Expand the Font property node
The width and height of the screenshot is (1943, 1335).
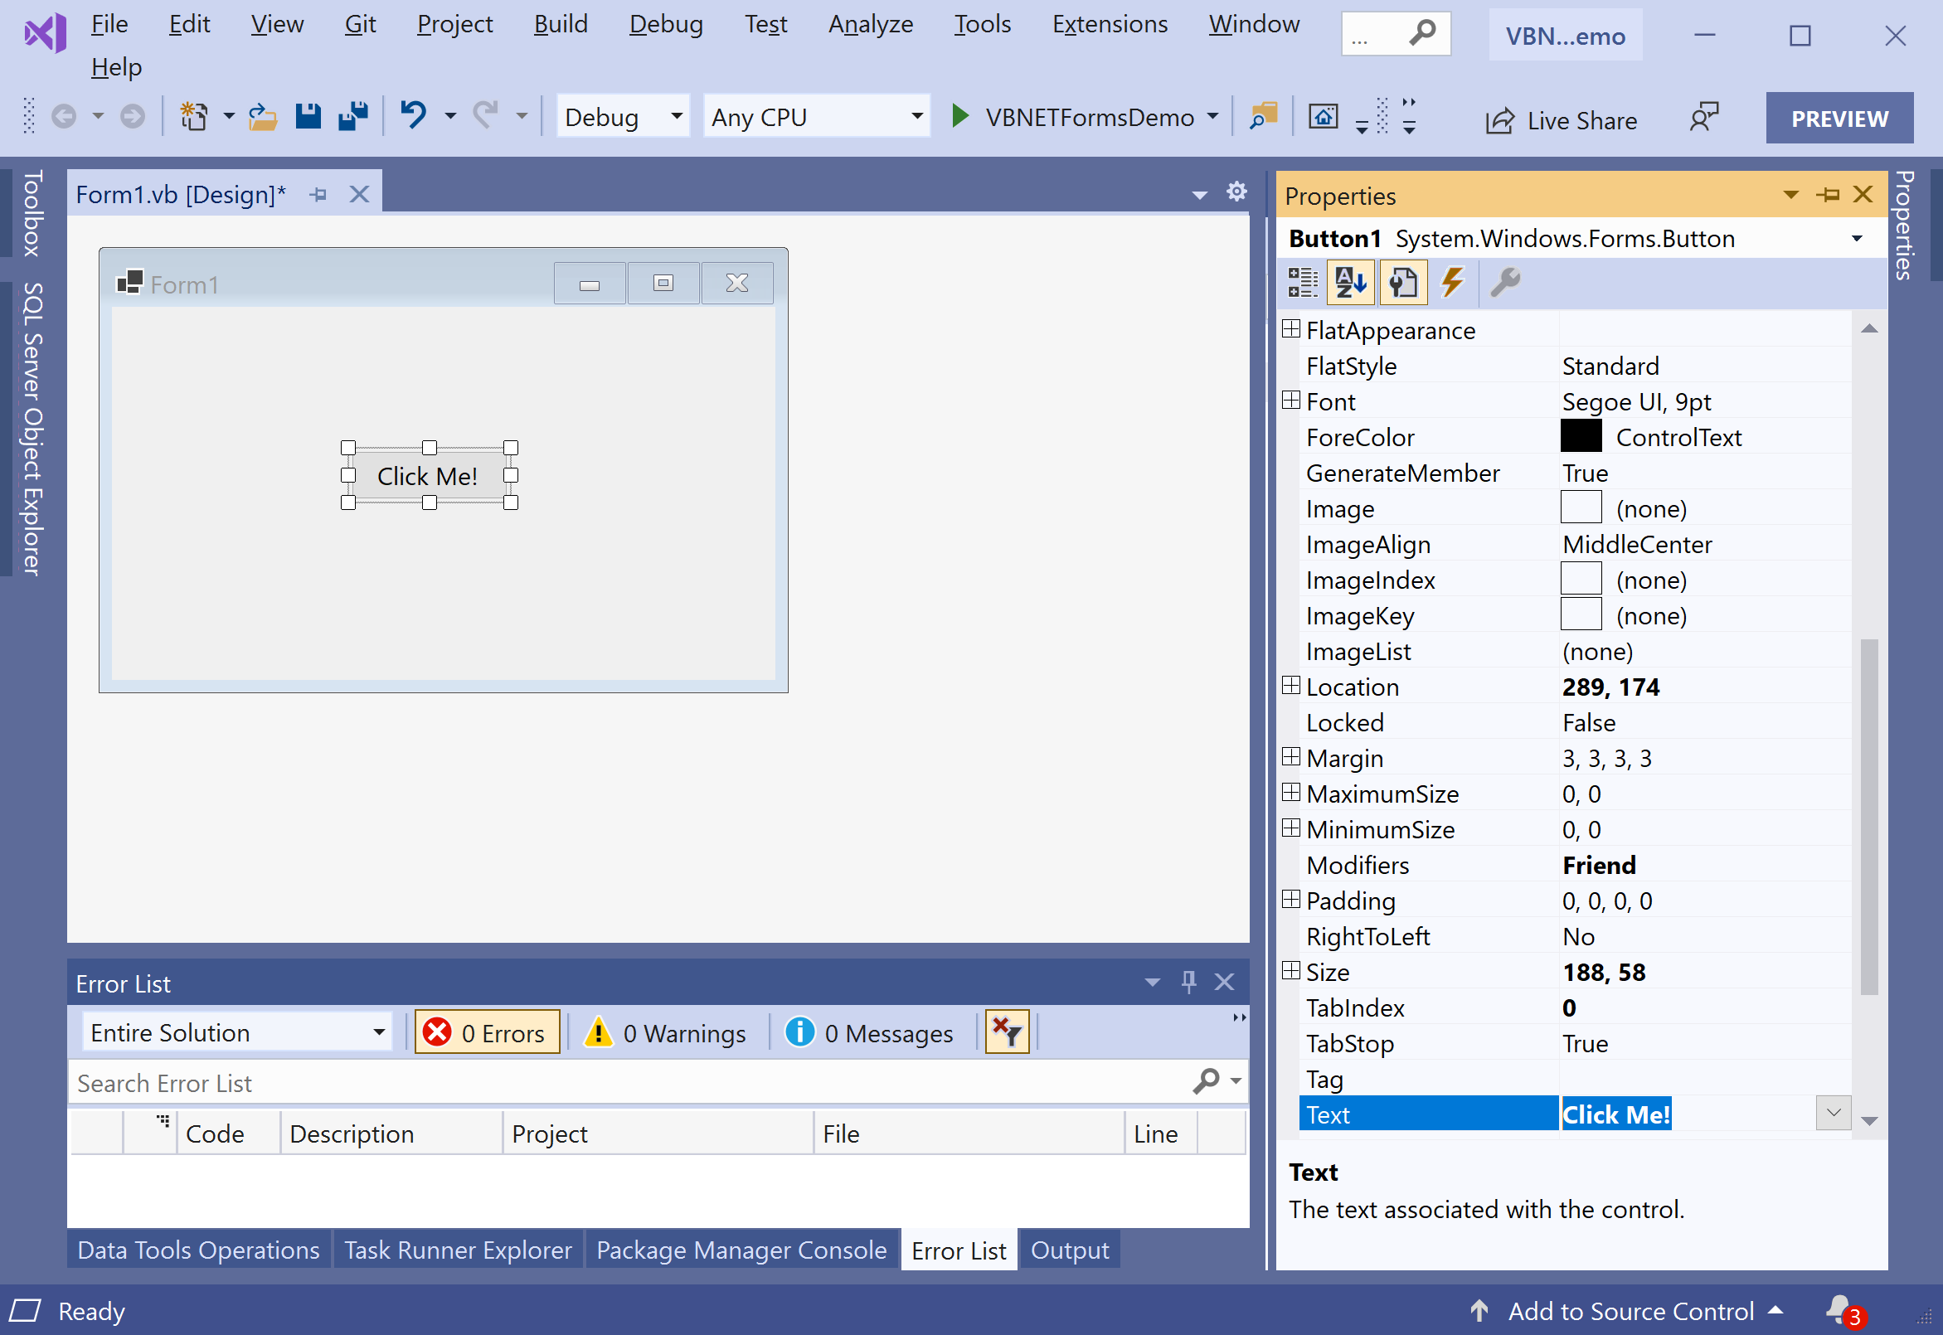point(1290,400)
